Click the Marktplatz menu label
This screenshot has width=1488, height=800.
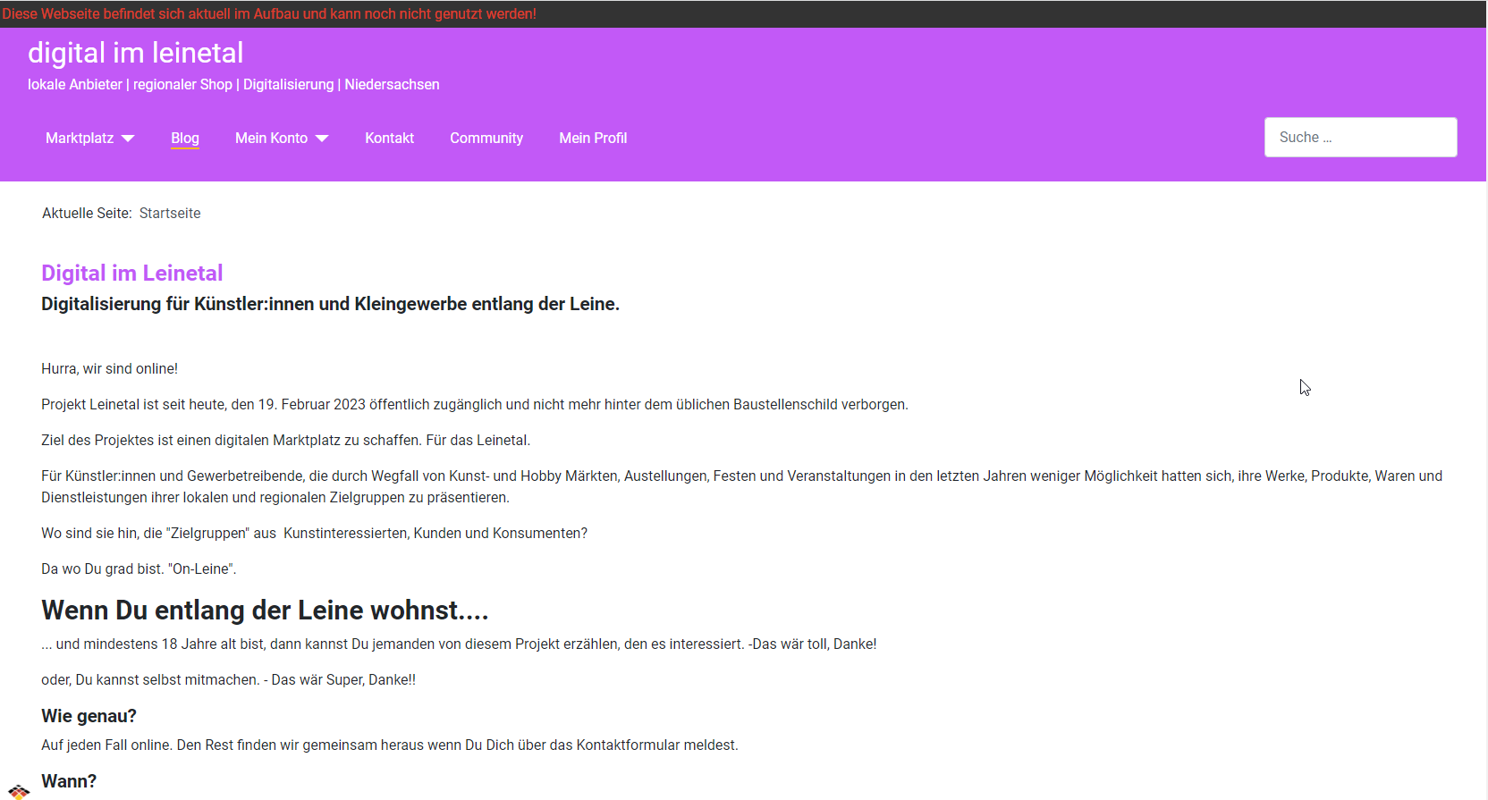(x=80, y=138)
